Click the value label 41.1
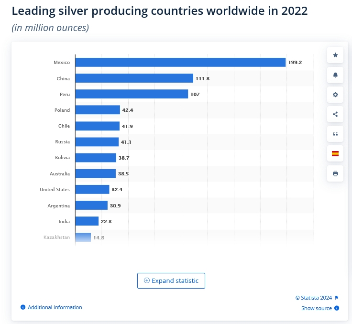The height and width of the screenshot is (324, 352). (x=126, y=142)
